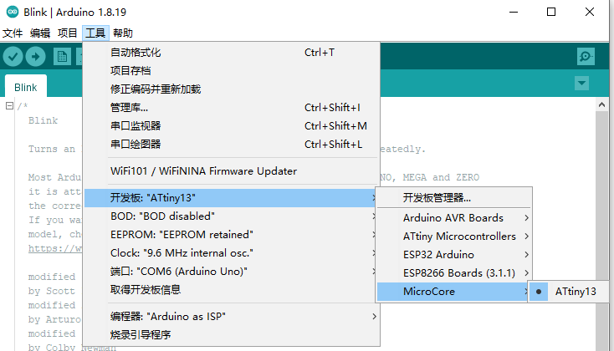Expand ESP8266 Boards (3.1.1) submenu
614x351 pixels.
click(x=454, y=273)
